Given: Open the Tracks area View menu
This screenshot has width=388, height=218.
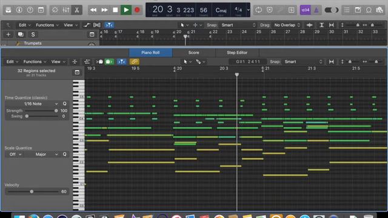Looking at the screenshot, I should 70,25.
